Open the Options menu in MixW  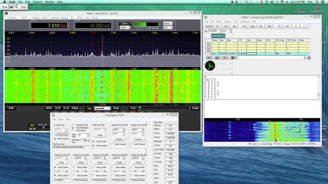[x=227, y=22]
